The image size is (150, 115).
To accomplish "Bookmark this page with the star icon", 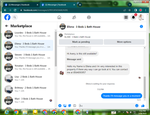I will [x=130, y=10].
